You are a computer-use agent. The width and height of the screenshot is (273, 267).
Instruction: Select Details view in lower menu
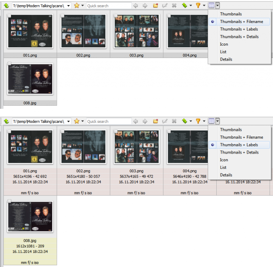pos(239,175)
